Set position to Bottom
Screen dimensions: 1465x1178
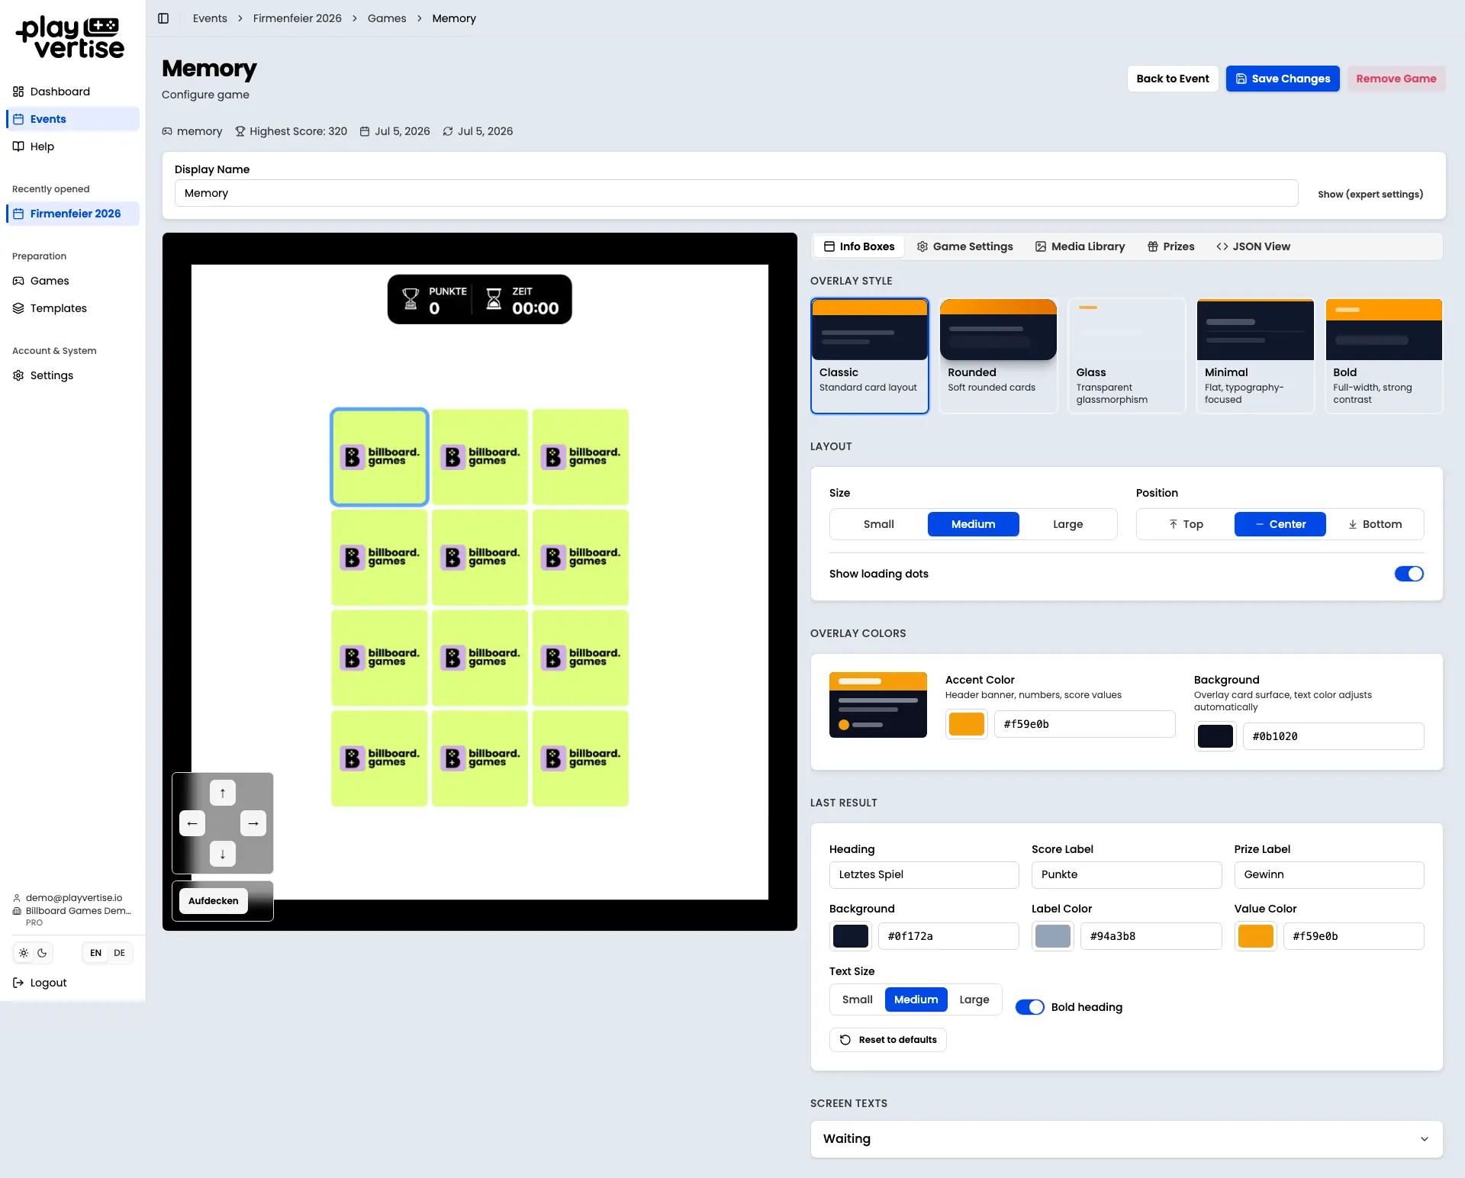[x=1375, y=524]
